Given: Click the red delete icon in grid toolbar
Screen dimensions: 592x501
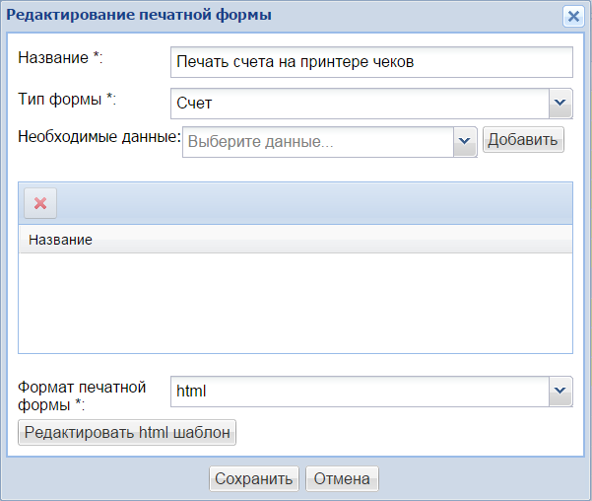Looking at the screenshot, I should [40, 202].
